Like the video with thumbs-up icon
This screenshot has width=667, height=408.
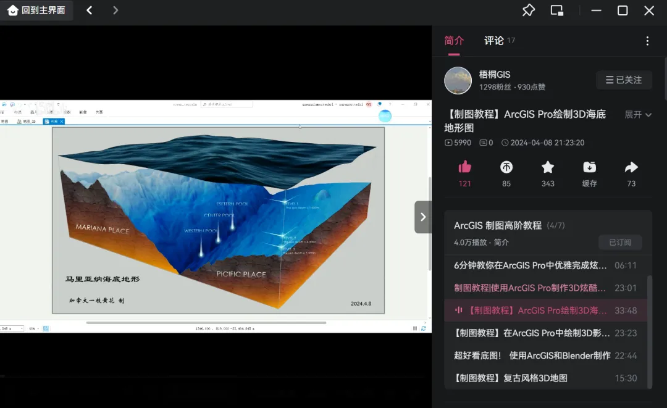pos(464,167)
